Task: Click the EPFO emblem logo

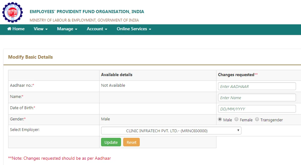Action: [x=12, y=12]
